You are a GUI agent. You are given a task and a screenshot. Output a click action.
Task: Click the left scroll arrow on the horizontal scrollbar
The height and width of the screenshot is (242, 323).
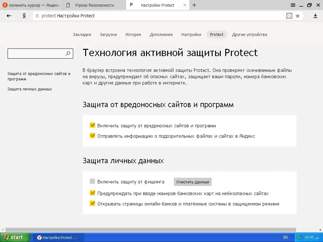[x=3, y=230]
